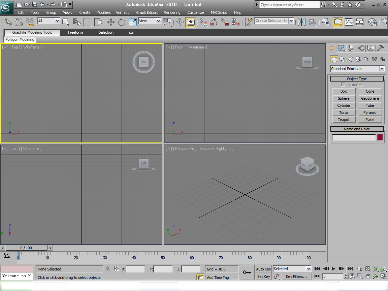
Task: Collapse the Object Type rollout
Action: 357,79
